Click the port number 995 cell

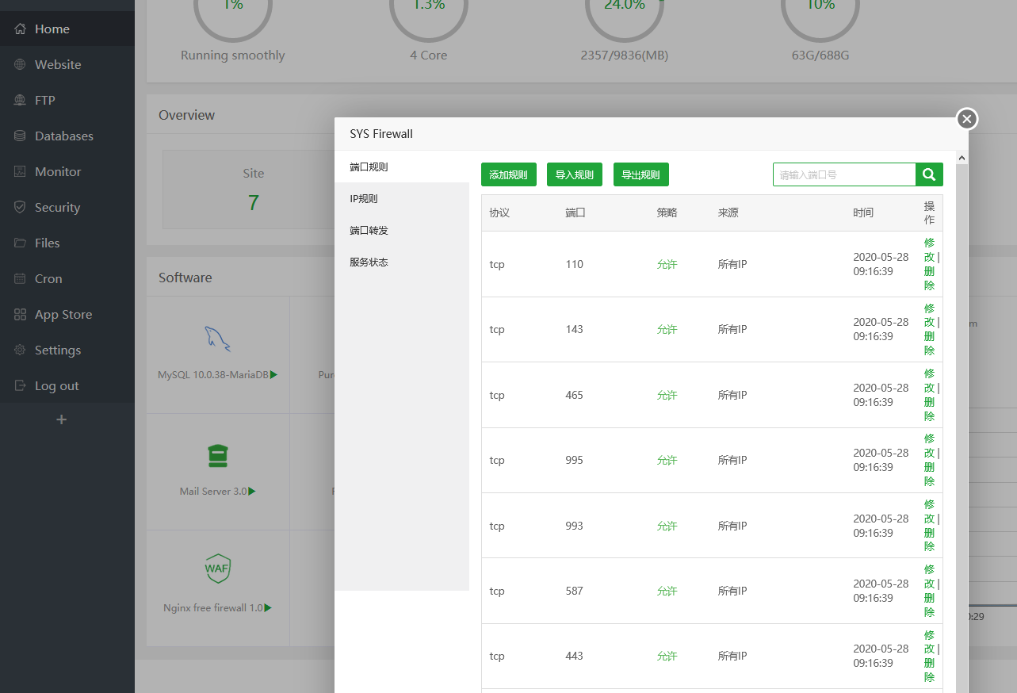tap(575, 460)
